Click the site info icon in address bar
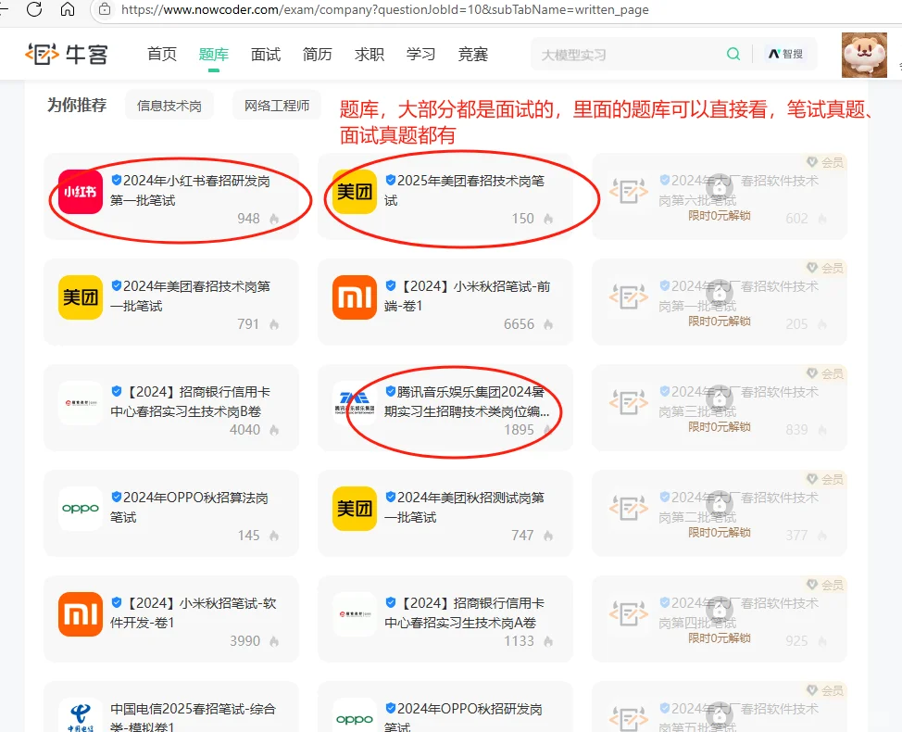The height and width of the screenshot is (732, 902). (x=105, y=9)
